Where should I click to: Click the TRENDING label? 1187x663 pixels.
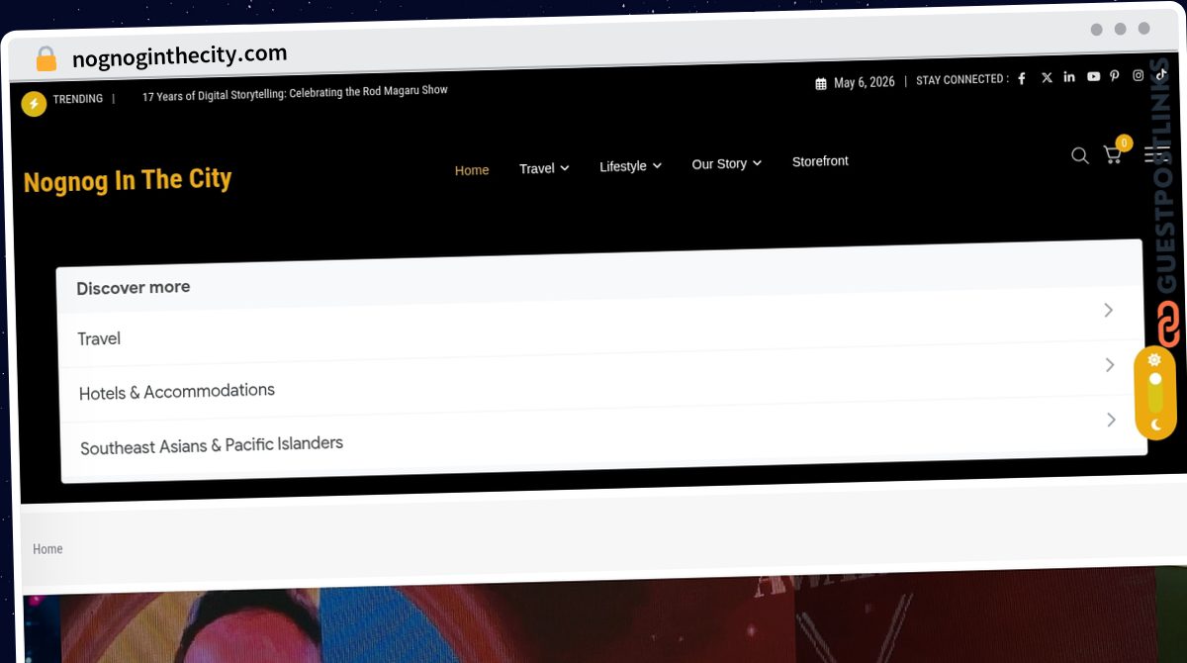click(78, 99)
